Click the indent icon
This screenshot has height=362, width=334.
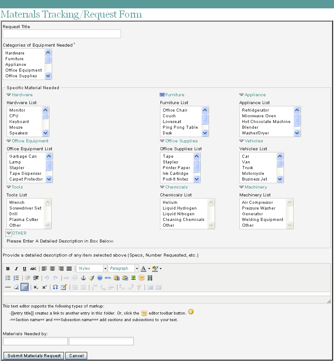(x=36, y=278)
